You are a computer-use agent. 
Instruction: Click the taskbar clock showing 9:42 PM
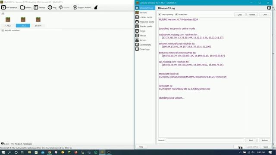pyautogui.click(x=261, y=152)
